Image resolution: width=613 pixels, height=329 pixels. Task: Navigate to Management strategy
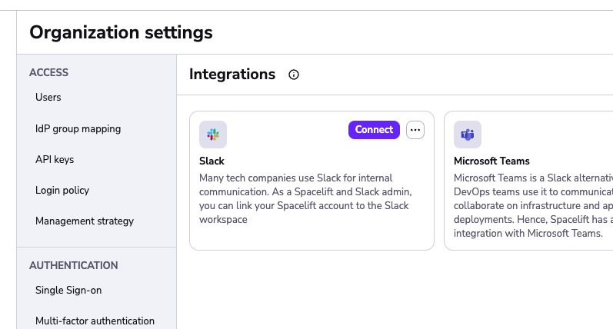point(85,221)
